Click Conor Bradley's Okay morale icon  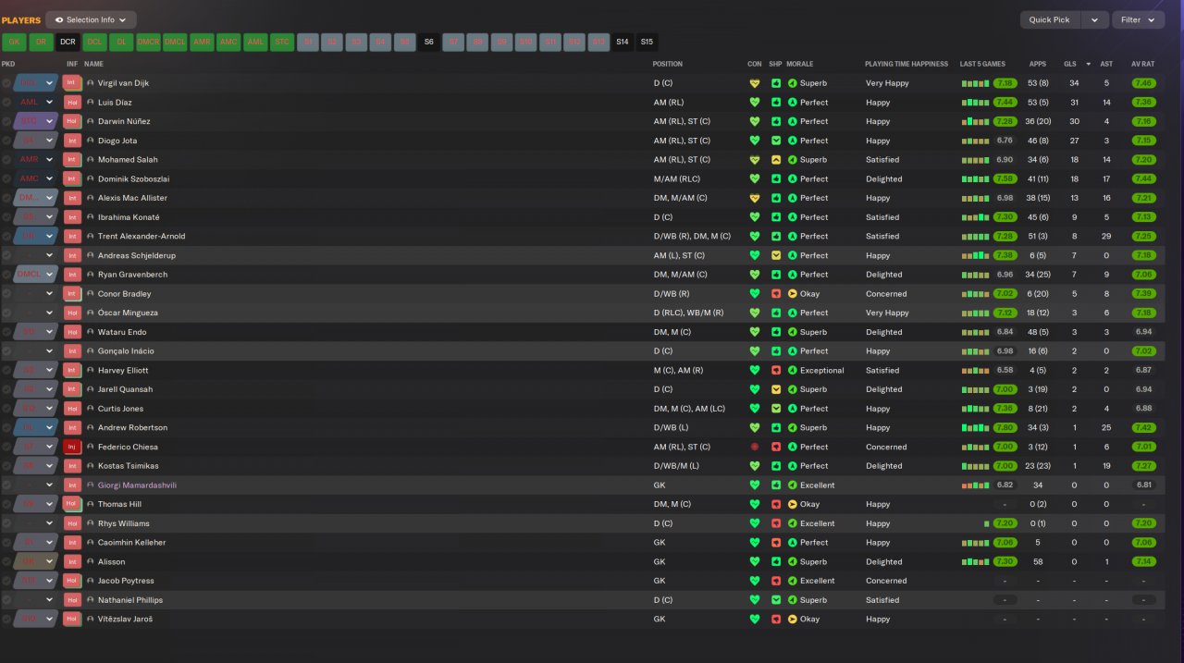tap(792, 294)
